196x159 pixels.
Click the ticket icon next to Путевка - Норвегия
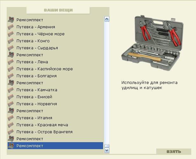point(11,104)
